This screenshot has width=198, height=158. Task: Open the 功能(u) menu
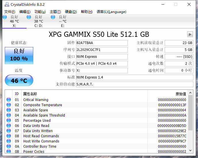pyautogui.click(x=40, y=12)
